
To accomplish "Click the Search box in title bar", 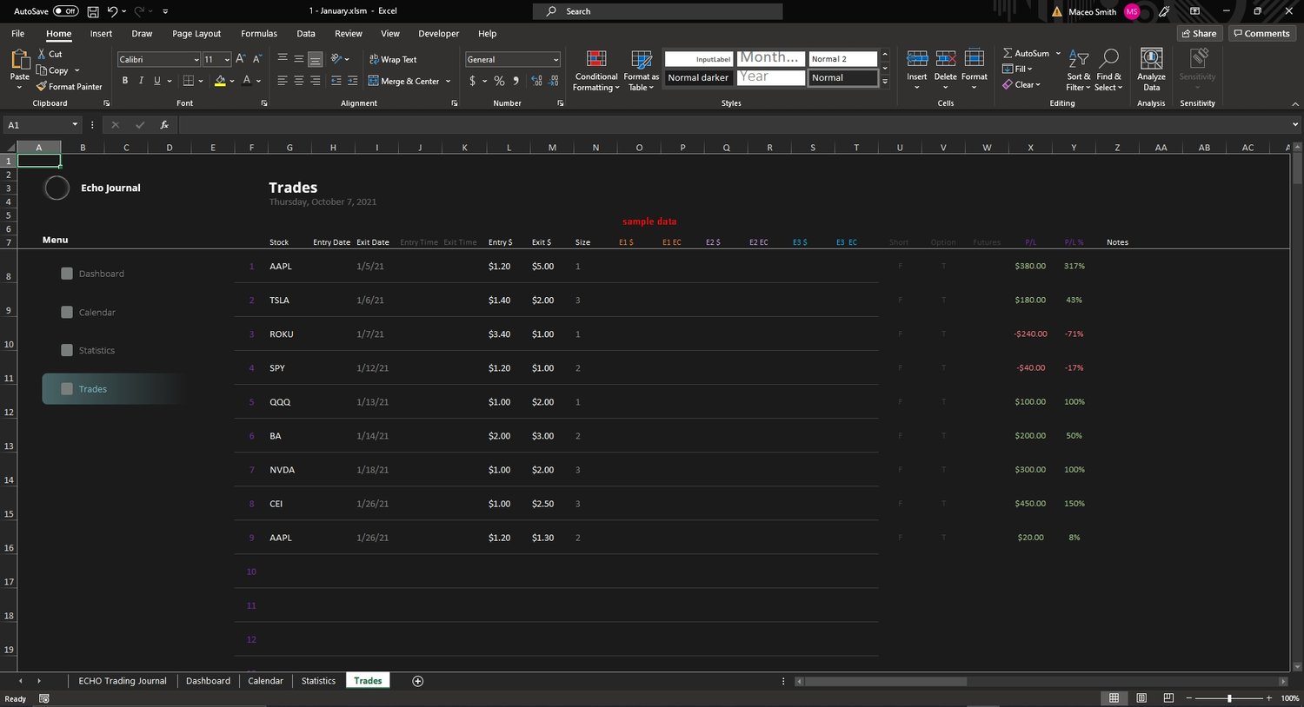I will (658, 11).
